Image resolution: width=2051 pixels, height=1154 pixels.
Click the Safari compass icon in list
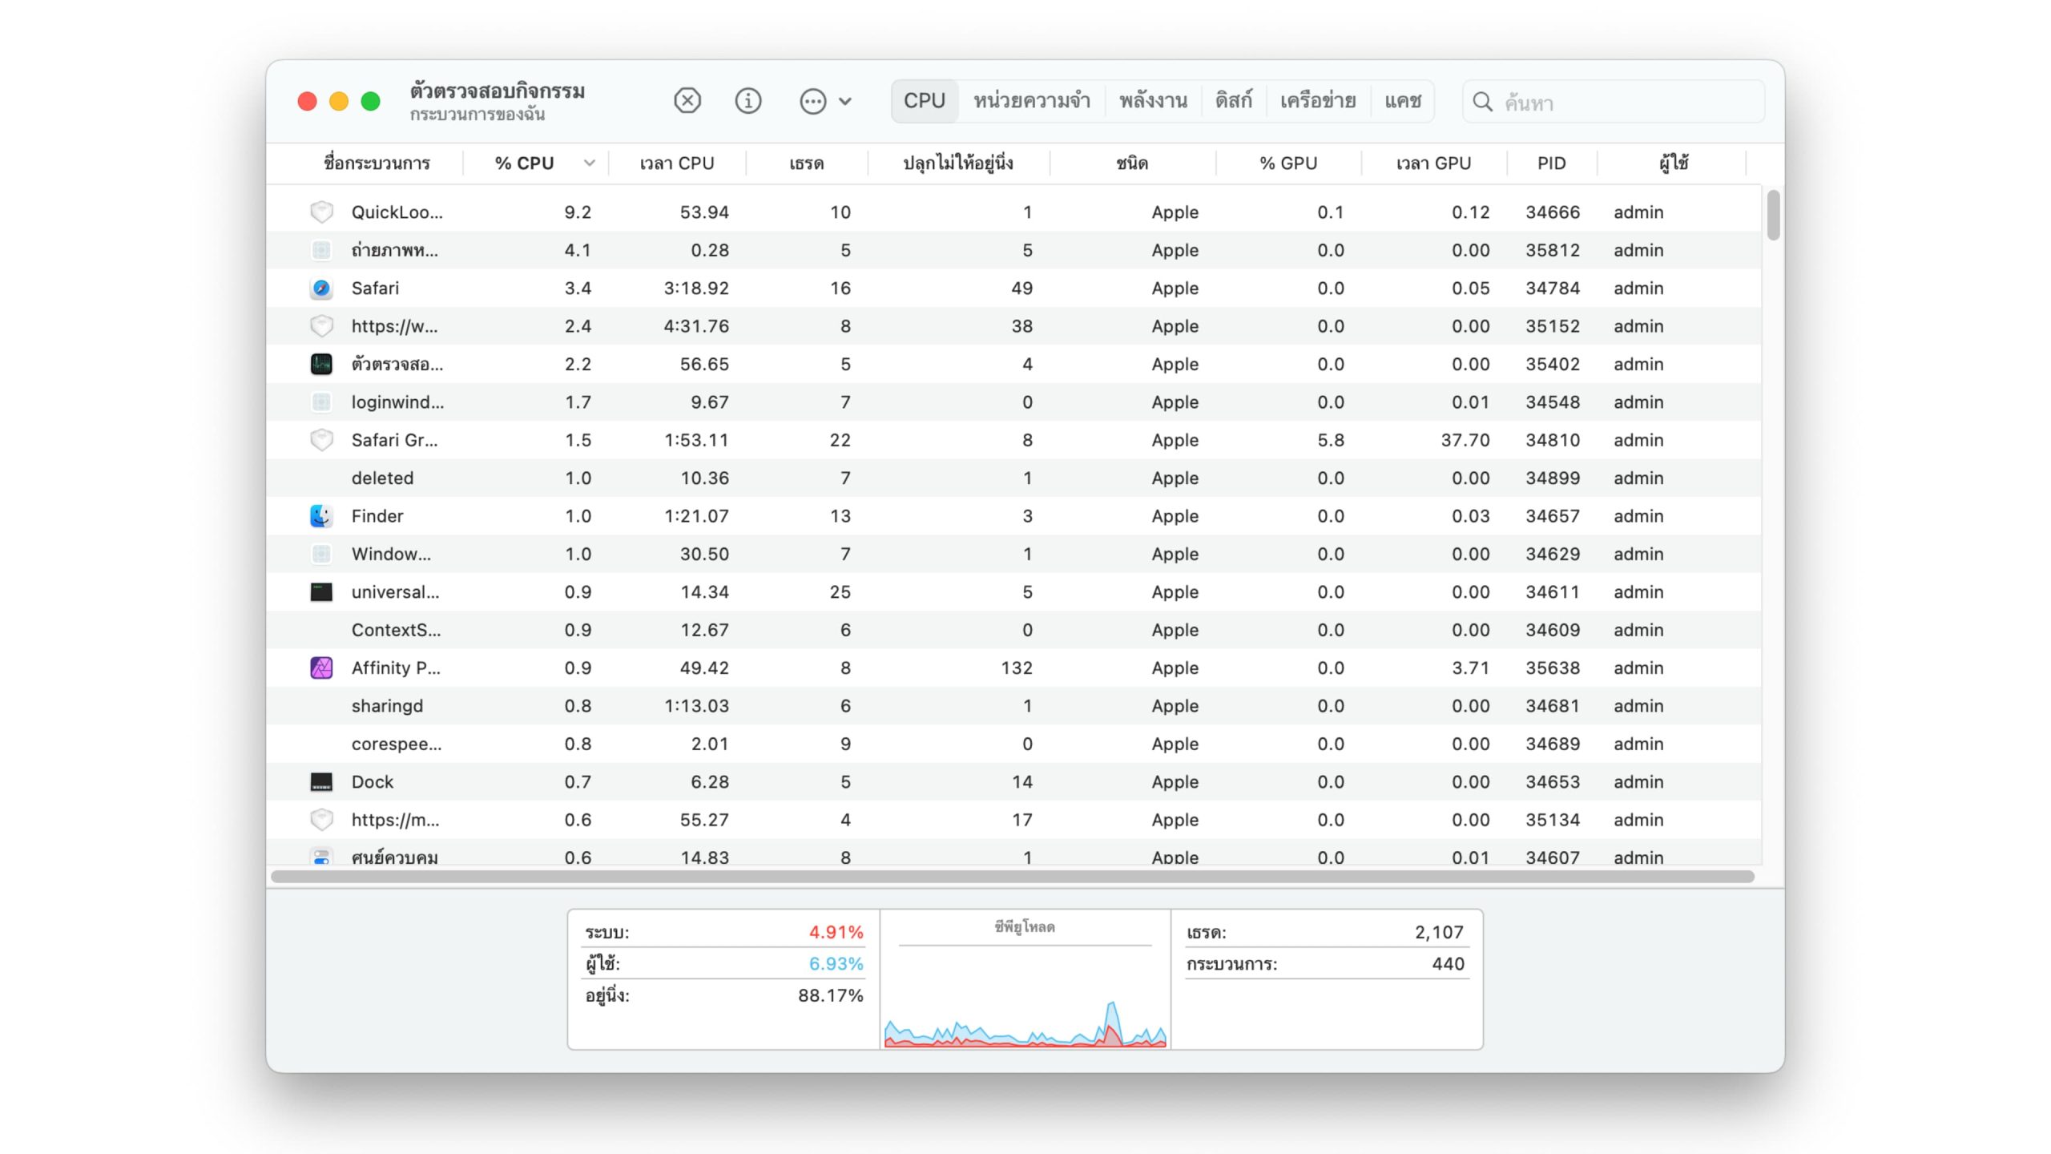[x=321, y=288]
